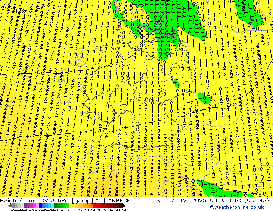Click the yellow swatch in the temperature legend
273x211 pixels.
coord(70,205)
